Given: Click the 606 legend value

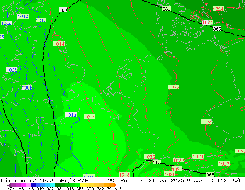Looking at the screenshot, I should [118, 188].
